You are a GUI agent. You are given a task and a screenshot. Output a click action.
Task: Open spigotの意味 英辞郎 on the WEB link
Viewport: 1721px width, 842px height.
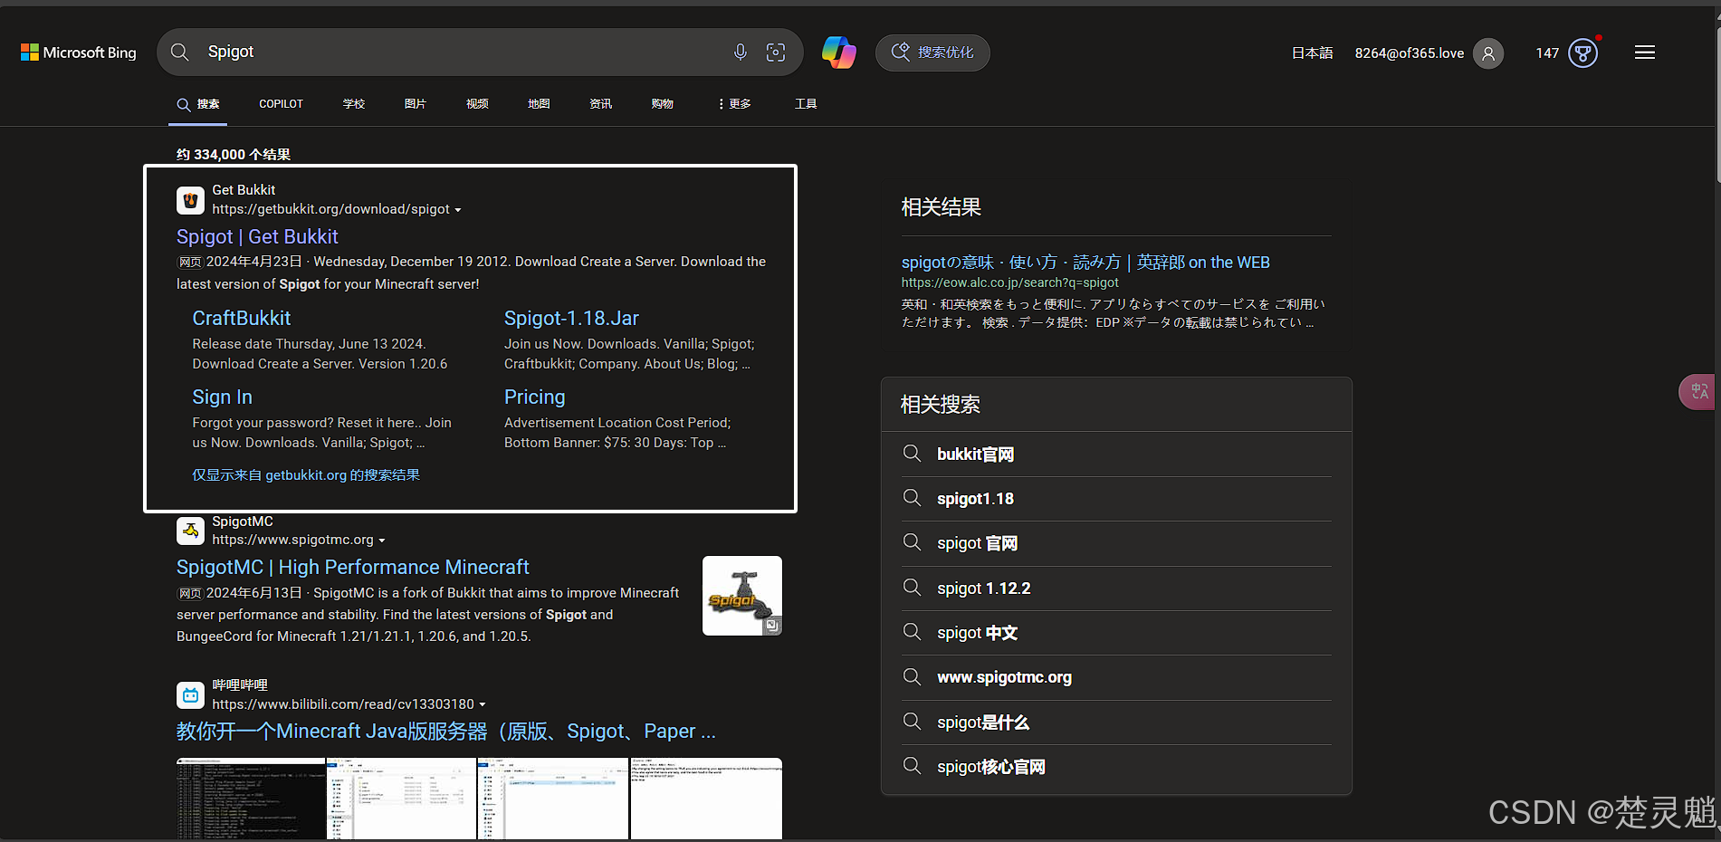click(1085, 263)
